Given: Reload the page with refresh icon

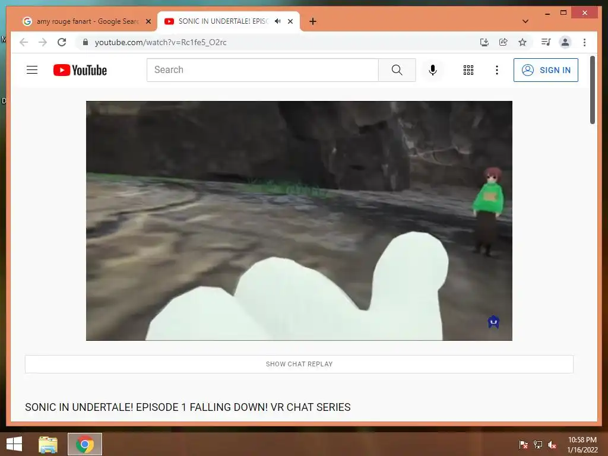Looking at the screenshot, I should pyautogui.click(x=62, y=42).
